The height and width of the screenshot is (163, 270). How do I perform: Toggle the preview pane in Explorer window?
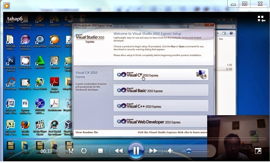[224, 33]
